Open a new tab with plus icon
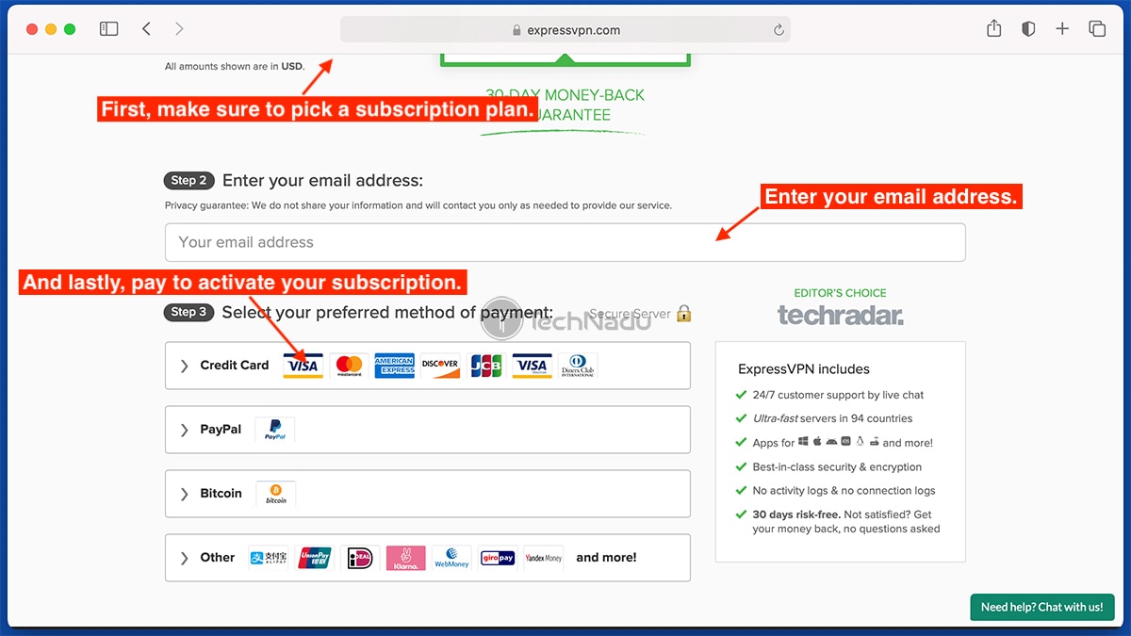The image size is (1131, 636). click(x=1062, y=29)
